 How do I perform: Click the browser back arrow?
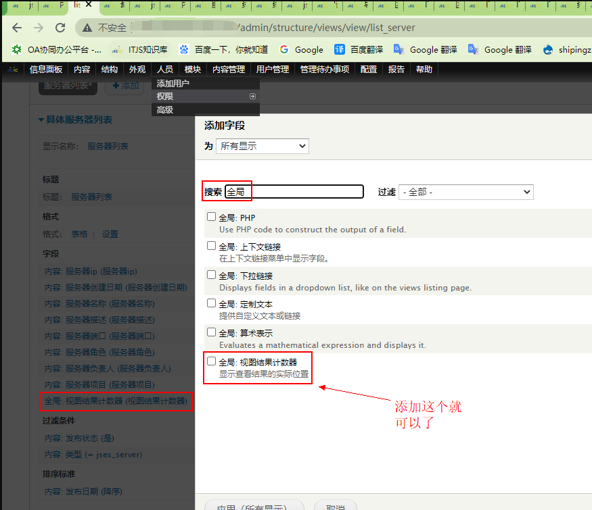coord(17,28)
